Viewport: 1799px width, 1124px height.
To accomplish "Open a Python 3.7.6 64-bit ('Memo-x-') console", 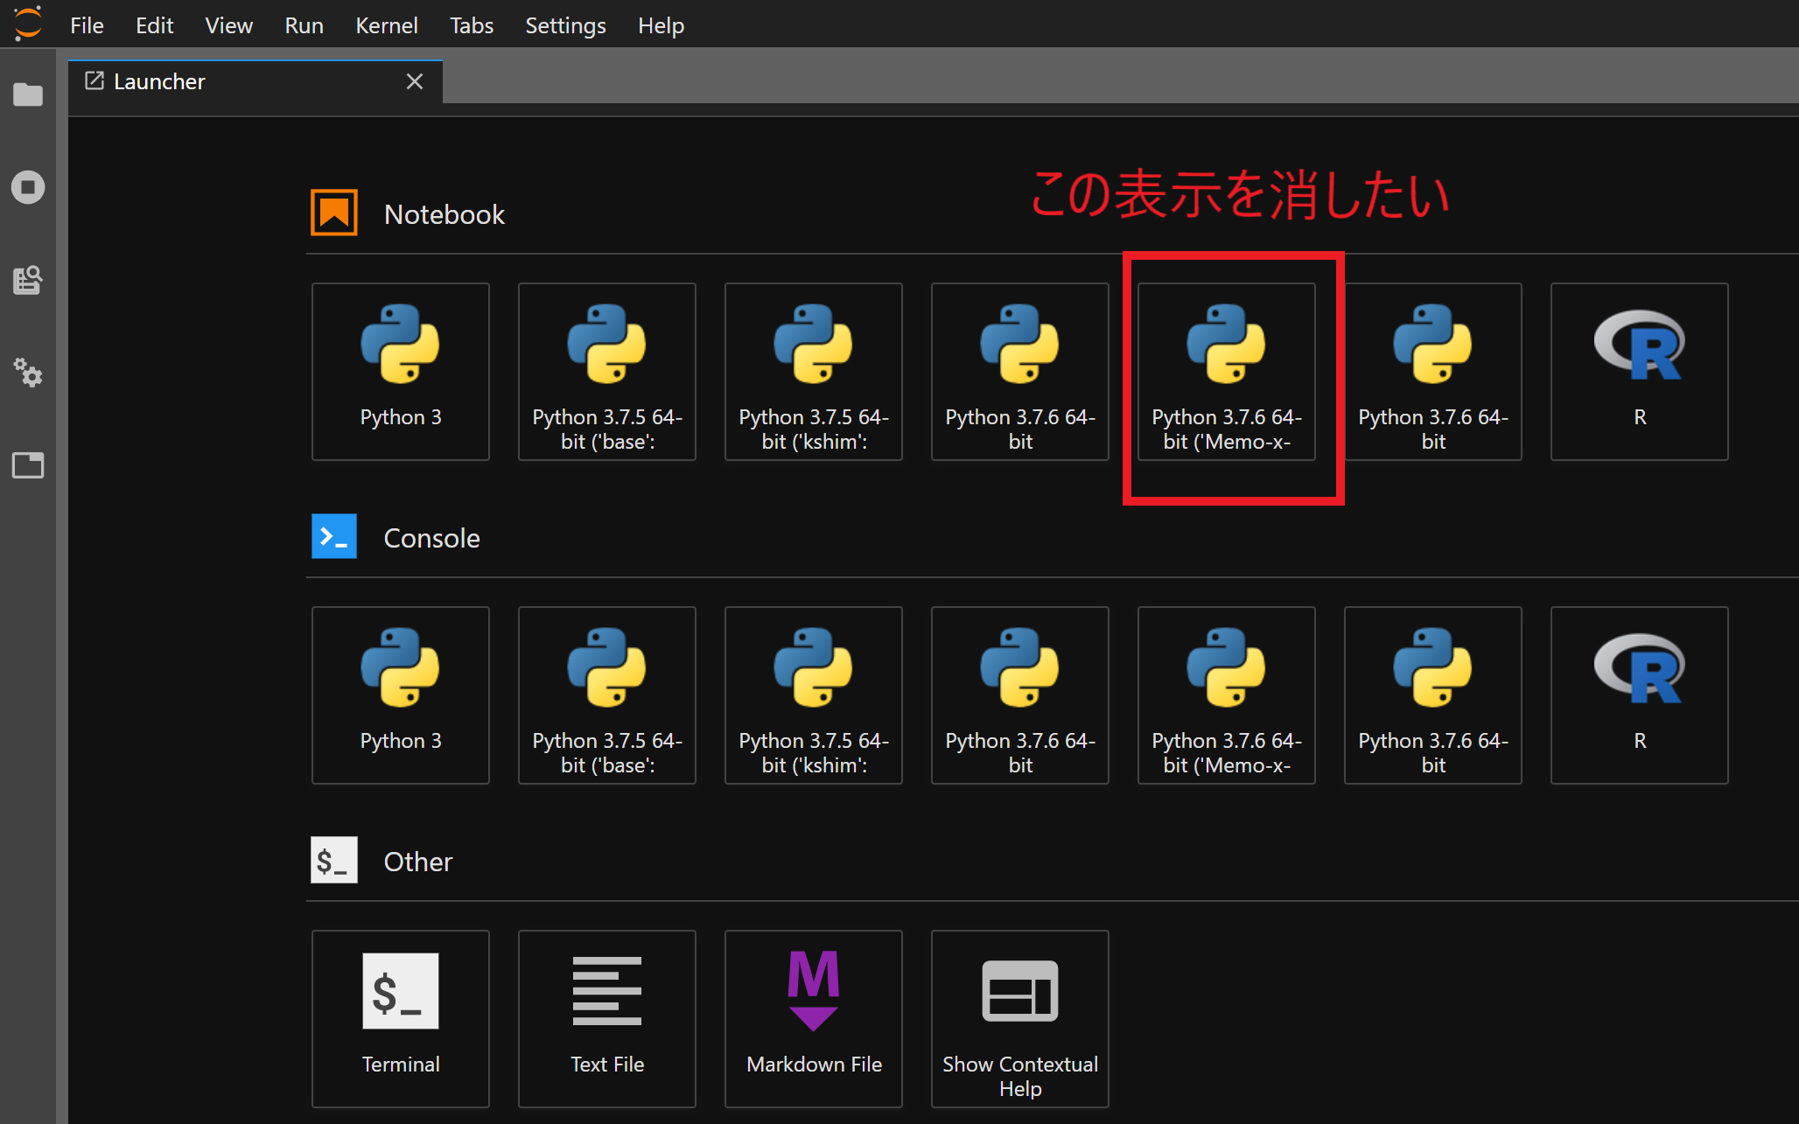I will tap(1227, 695).
